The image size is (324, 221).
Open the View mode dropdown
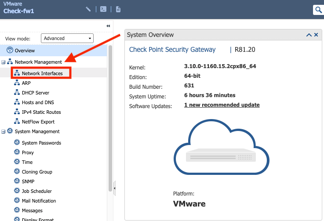tap(67, 39)
